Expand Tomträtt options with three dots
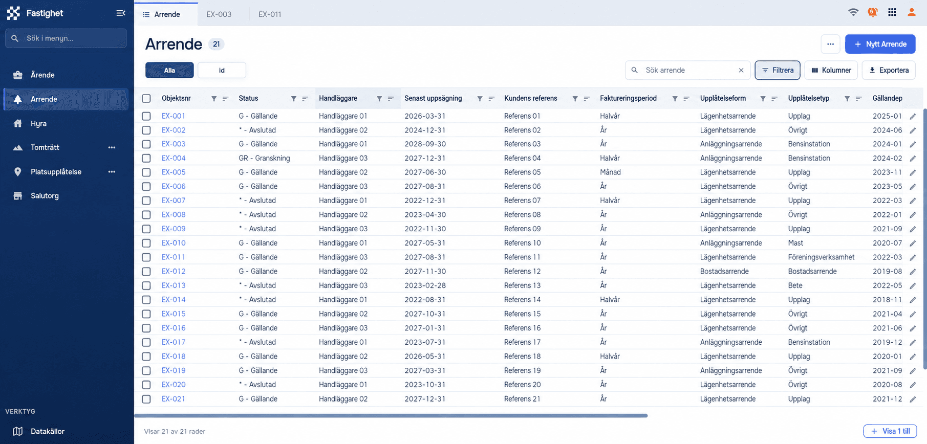The image size is (927, 444). pos(112,147)
